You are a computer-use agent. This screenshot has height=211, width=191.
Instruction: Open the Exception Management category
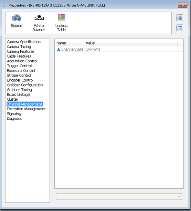click(x=26, y=109)
